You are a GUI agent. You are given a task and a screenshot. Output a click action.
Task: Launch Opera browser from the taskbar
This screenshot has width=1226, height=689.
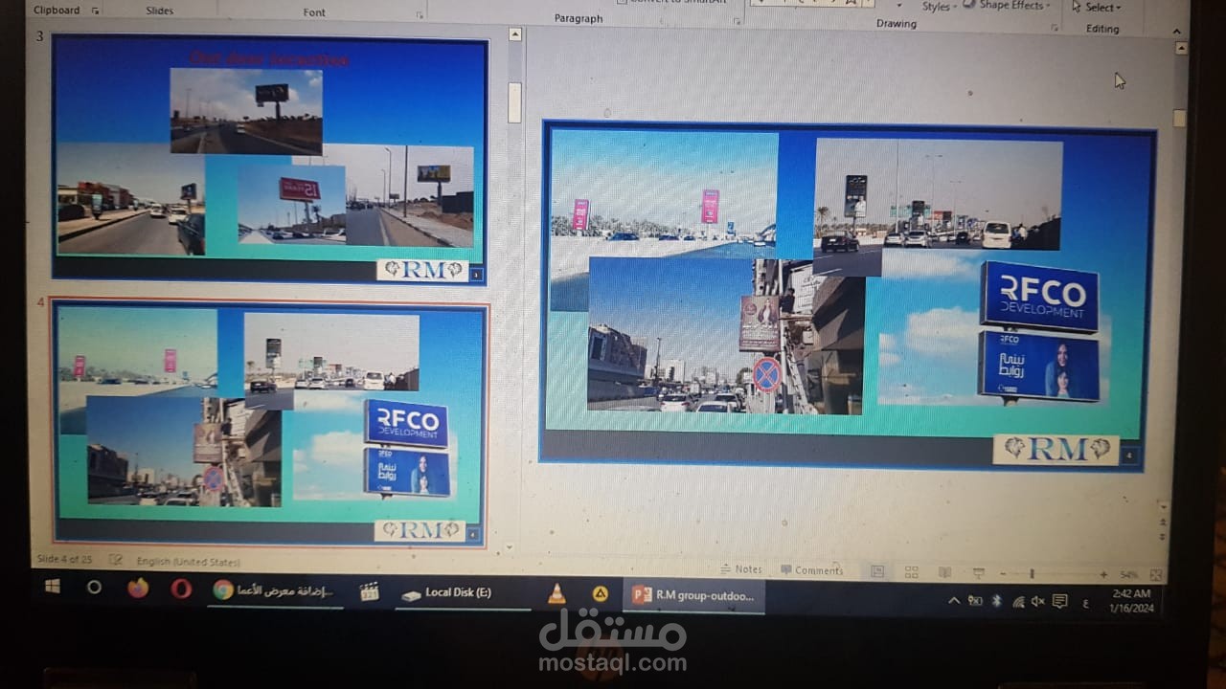[181, 589]
